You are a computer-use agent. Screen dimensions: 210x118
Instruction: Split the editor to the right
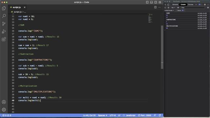tap(155, 7)
